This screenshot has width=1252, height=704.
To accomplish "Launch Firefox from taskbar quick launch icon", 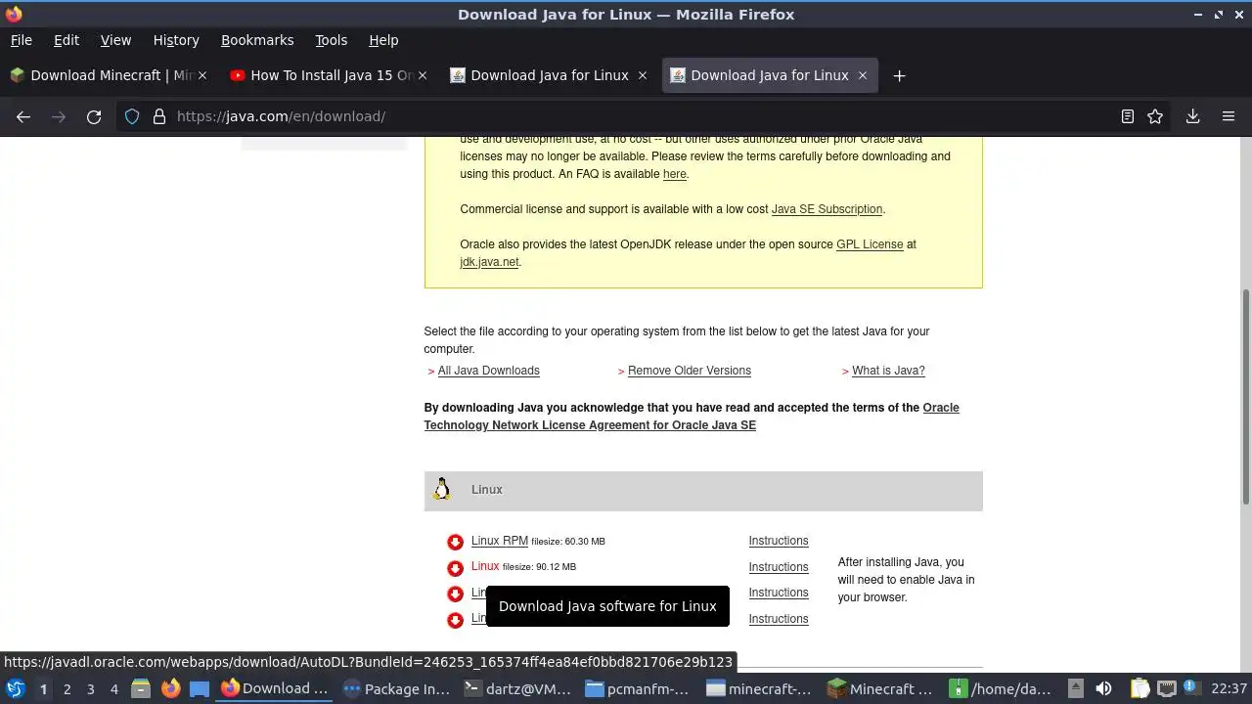I will point(170,688).
